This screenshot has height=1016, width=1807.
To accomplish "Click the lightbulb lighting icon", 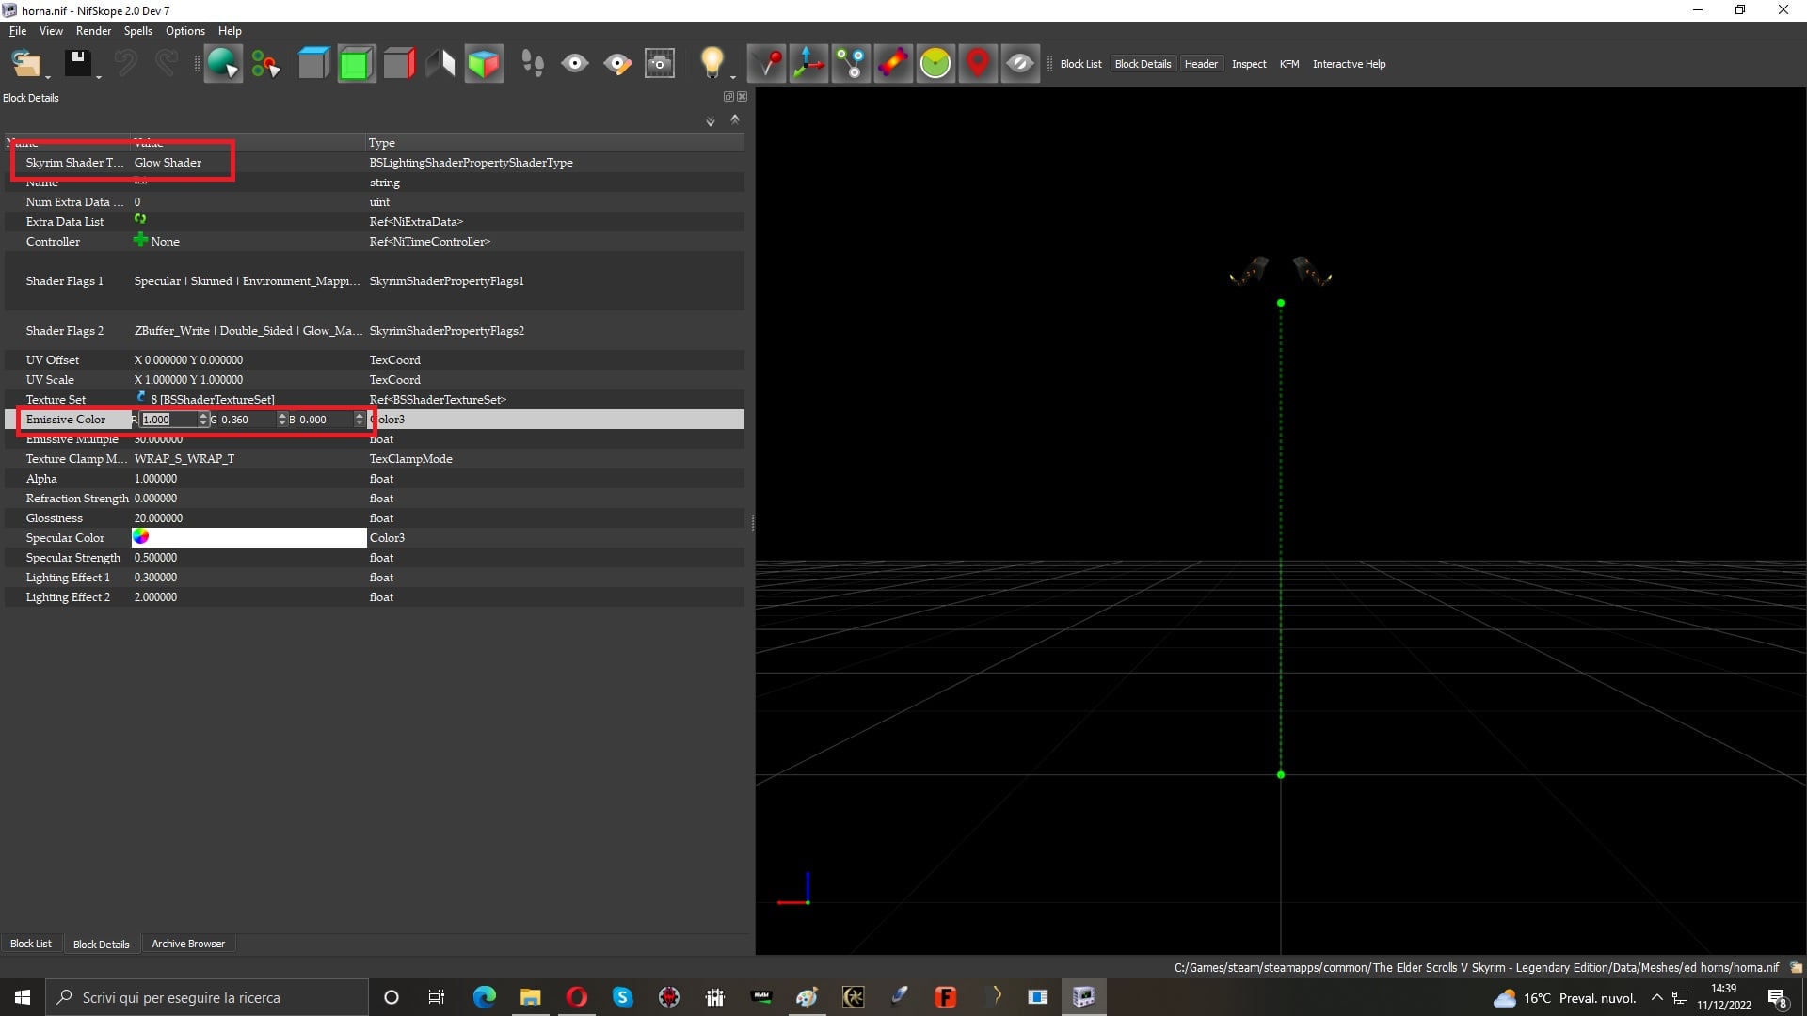I will coord(712,63).
